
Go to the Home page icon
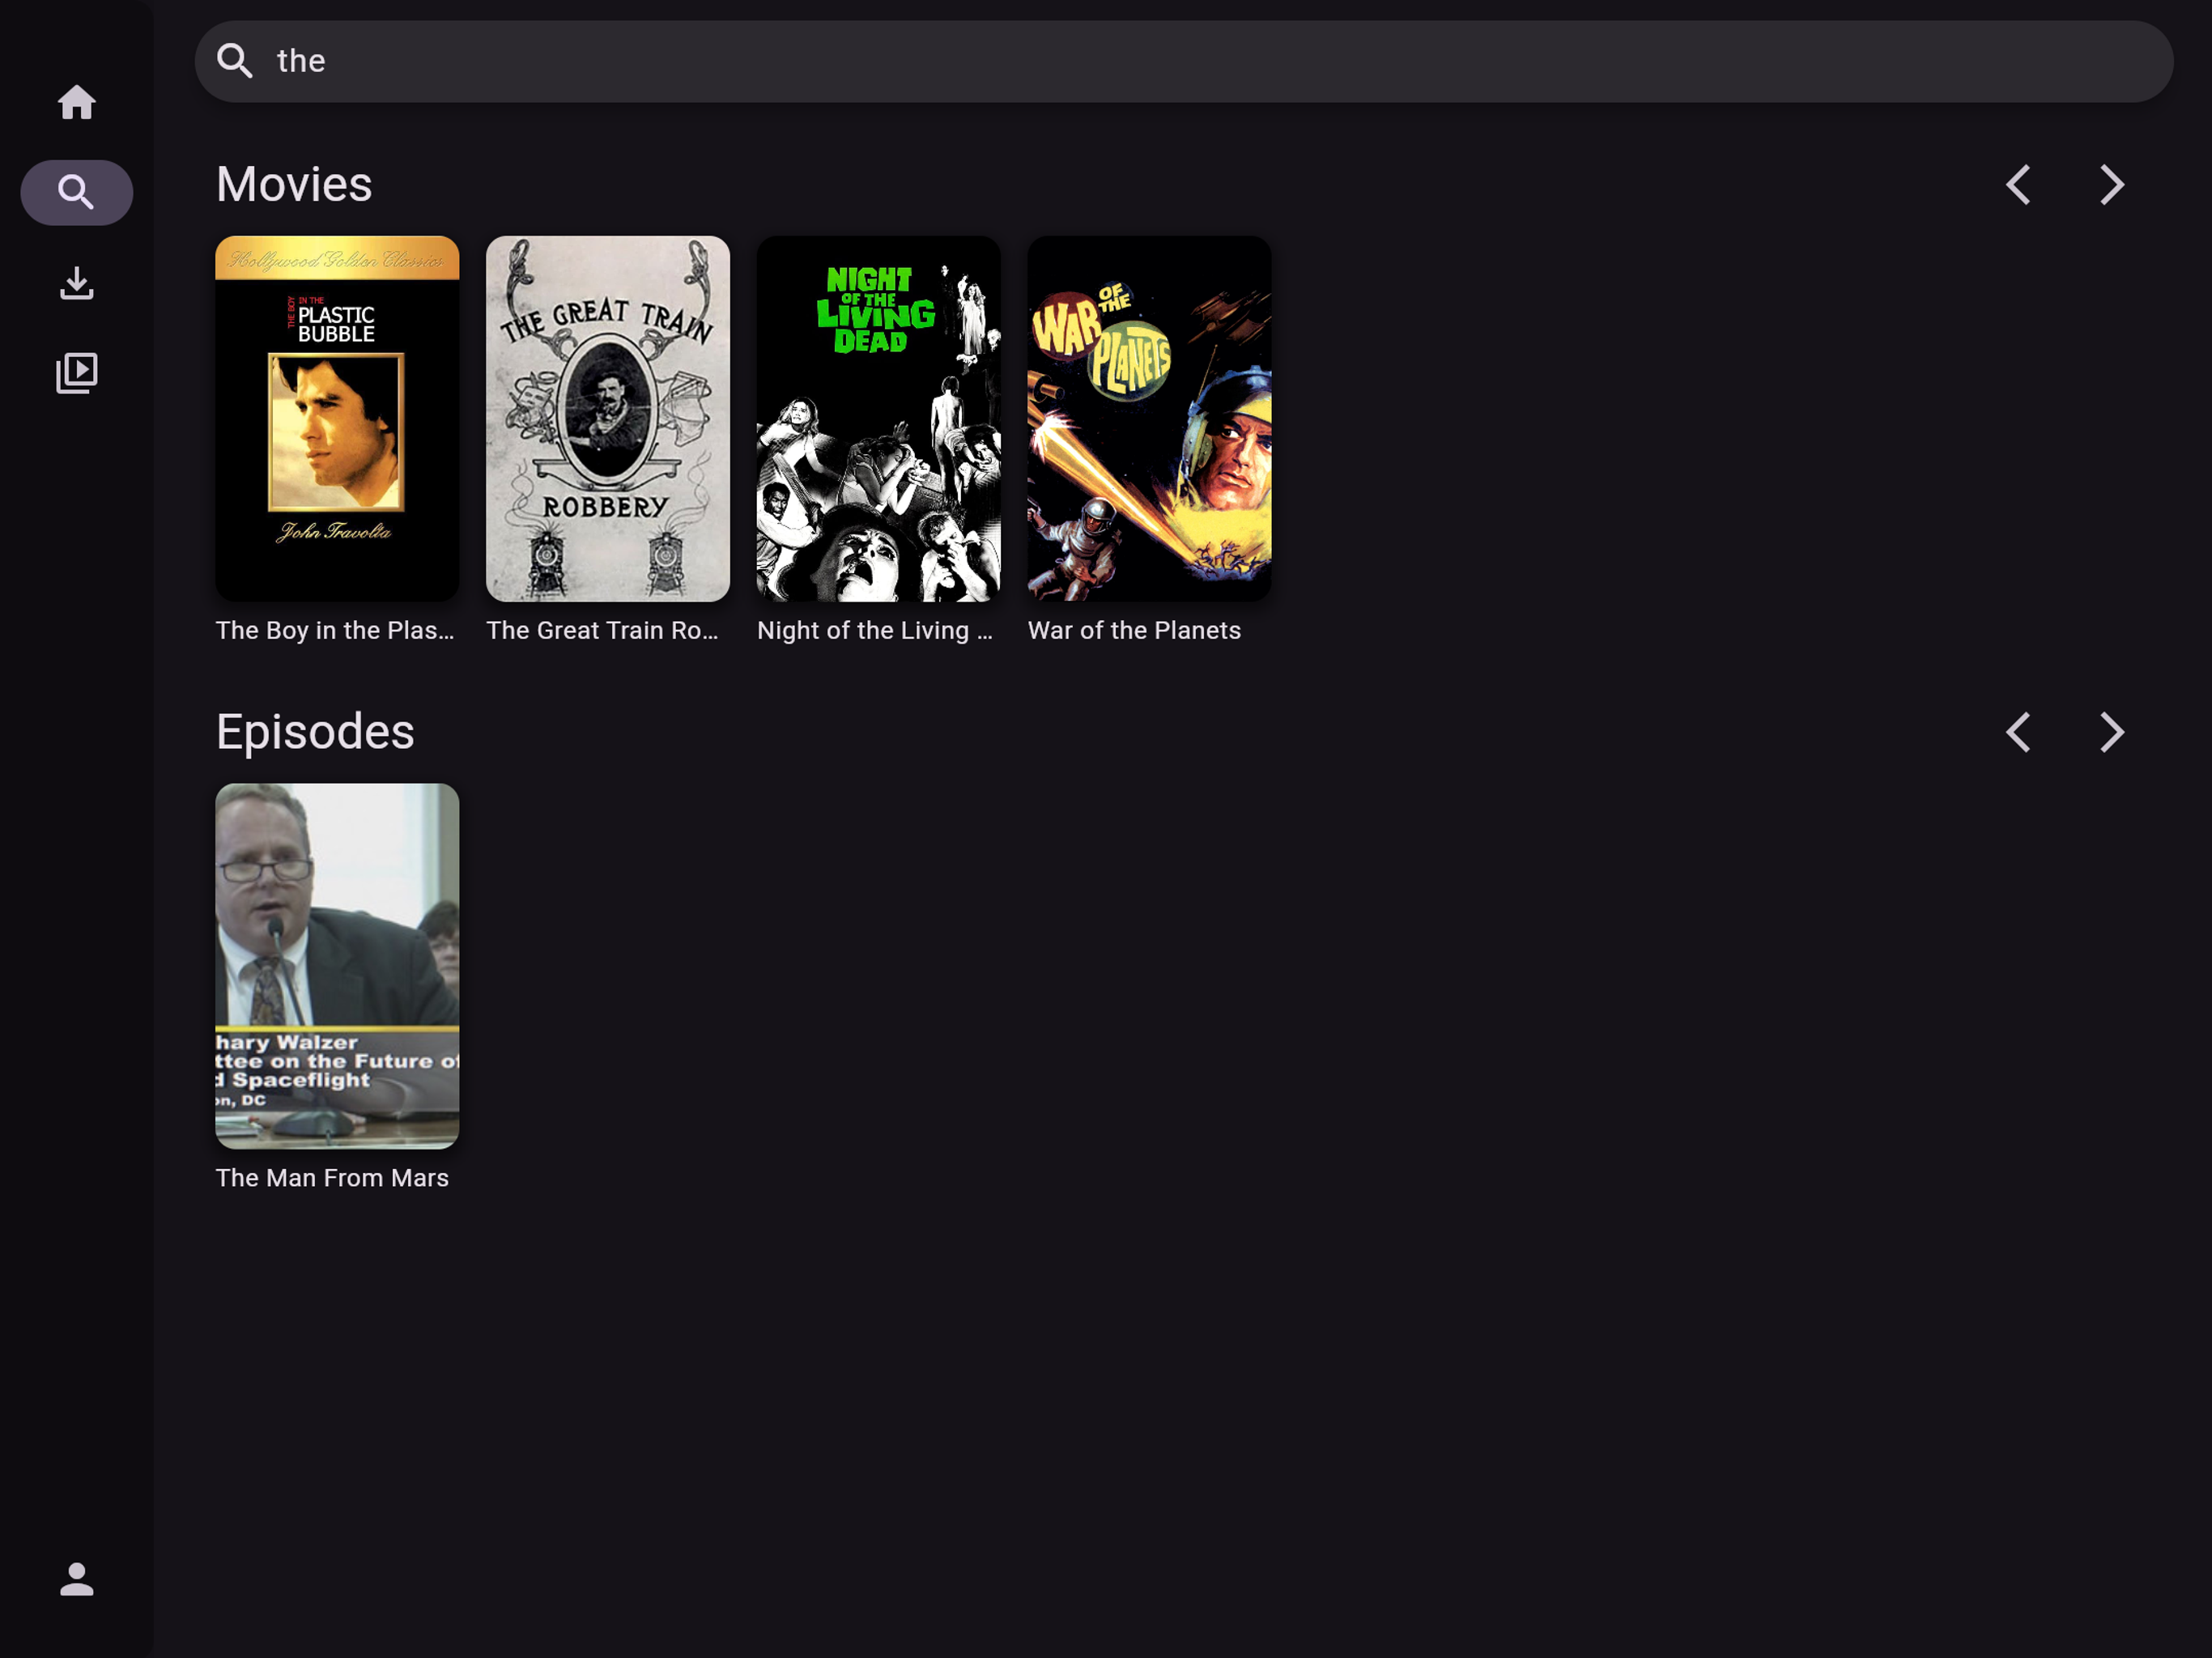76,102
